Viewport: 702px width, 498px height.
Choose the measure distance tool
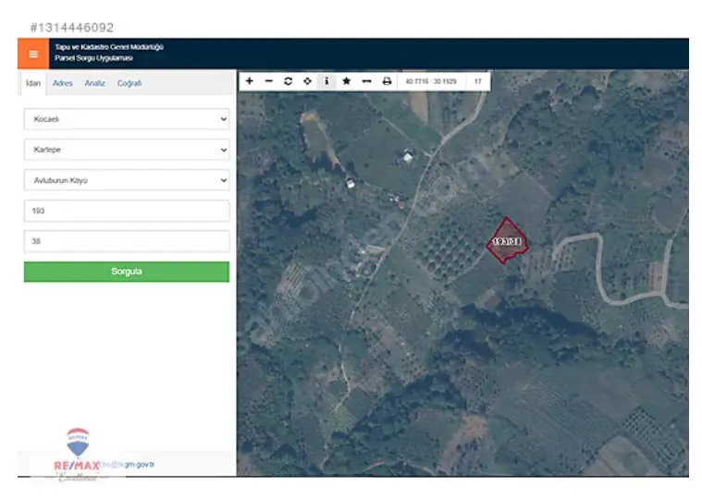366,81
